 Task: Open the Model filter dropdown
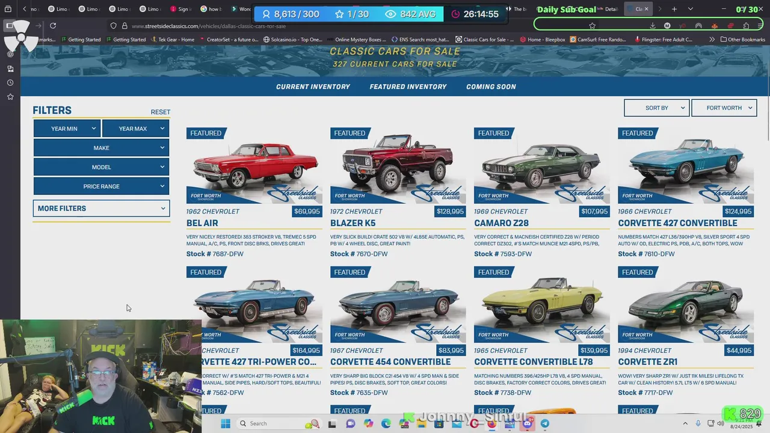pos(101,167)
